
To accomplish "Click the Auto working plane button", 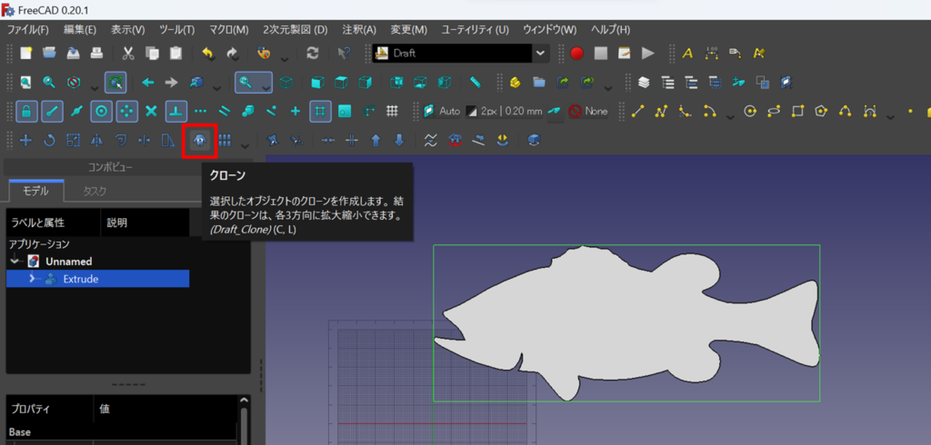I will click(443, 111).
